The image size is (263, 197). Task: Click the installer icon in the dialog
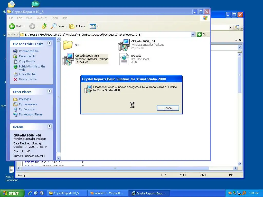coord(88,89)
